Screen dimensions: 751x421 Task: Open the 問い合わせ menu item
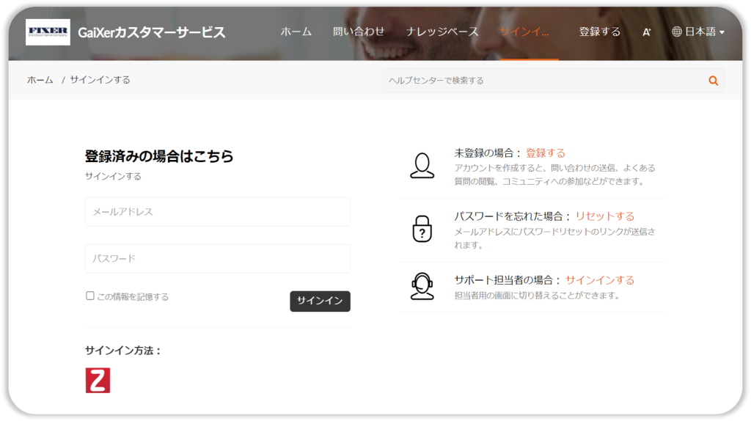pos(359,32)
